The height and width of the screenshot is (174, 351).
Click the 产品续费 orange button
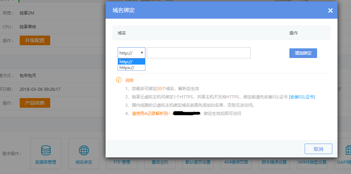point(35,103)
